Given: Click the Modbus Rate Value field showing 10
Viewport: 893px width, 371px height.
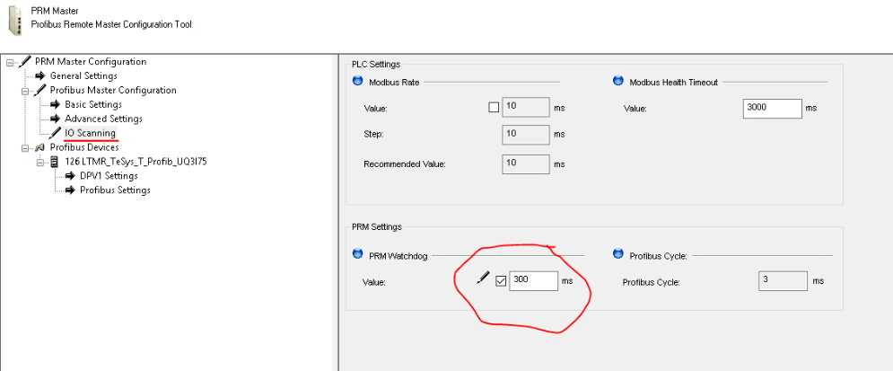Looking at the screenshot, I should tap(526, 107).
